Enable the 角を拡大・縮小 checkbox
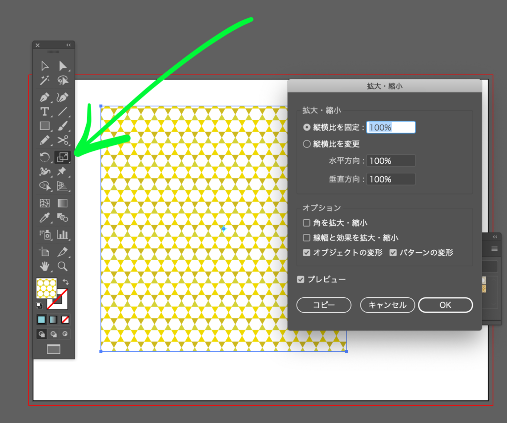This screenshot has width=507, height=423. click(x=307, y=223)
